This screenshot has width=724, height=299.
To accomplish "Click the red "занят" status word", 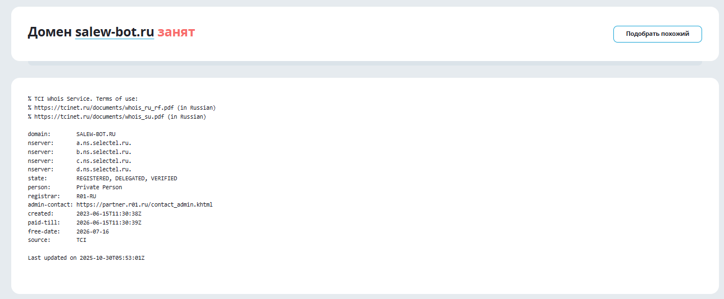I will (176, 32).
